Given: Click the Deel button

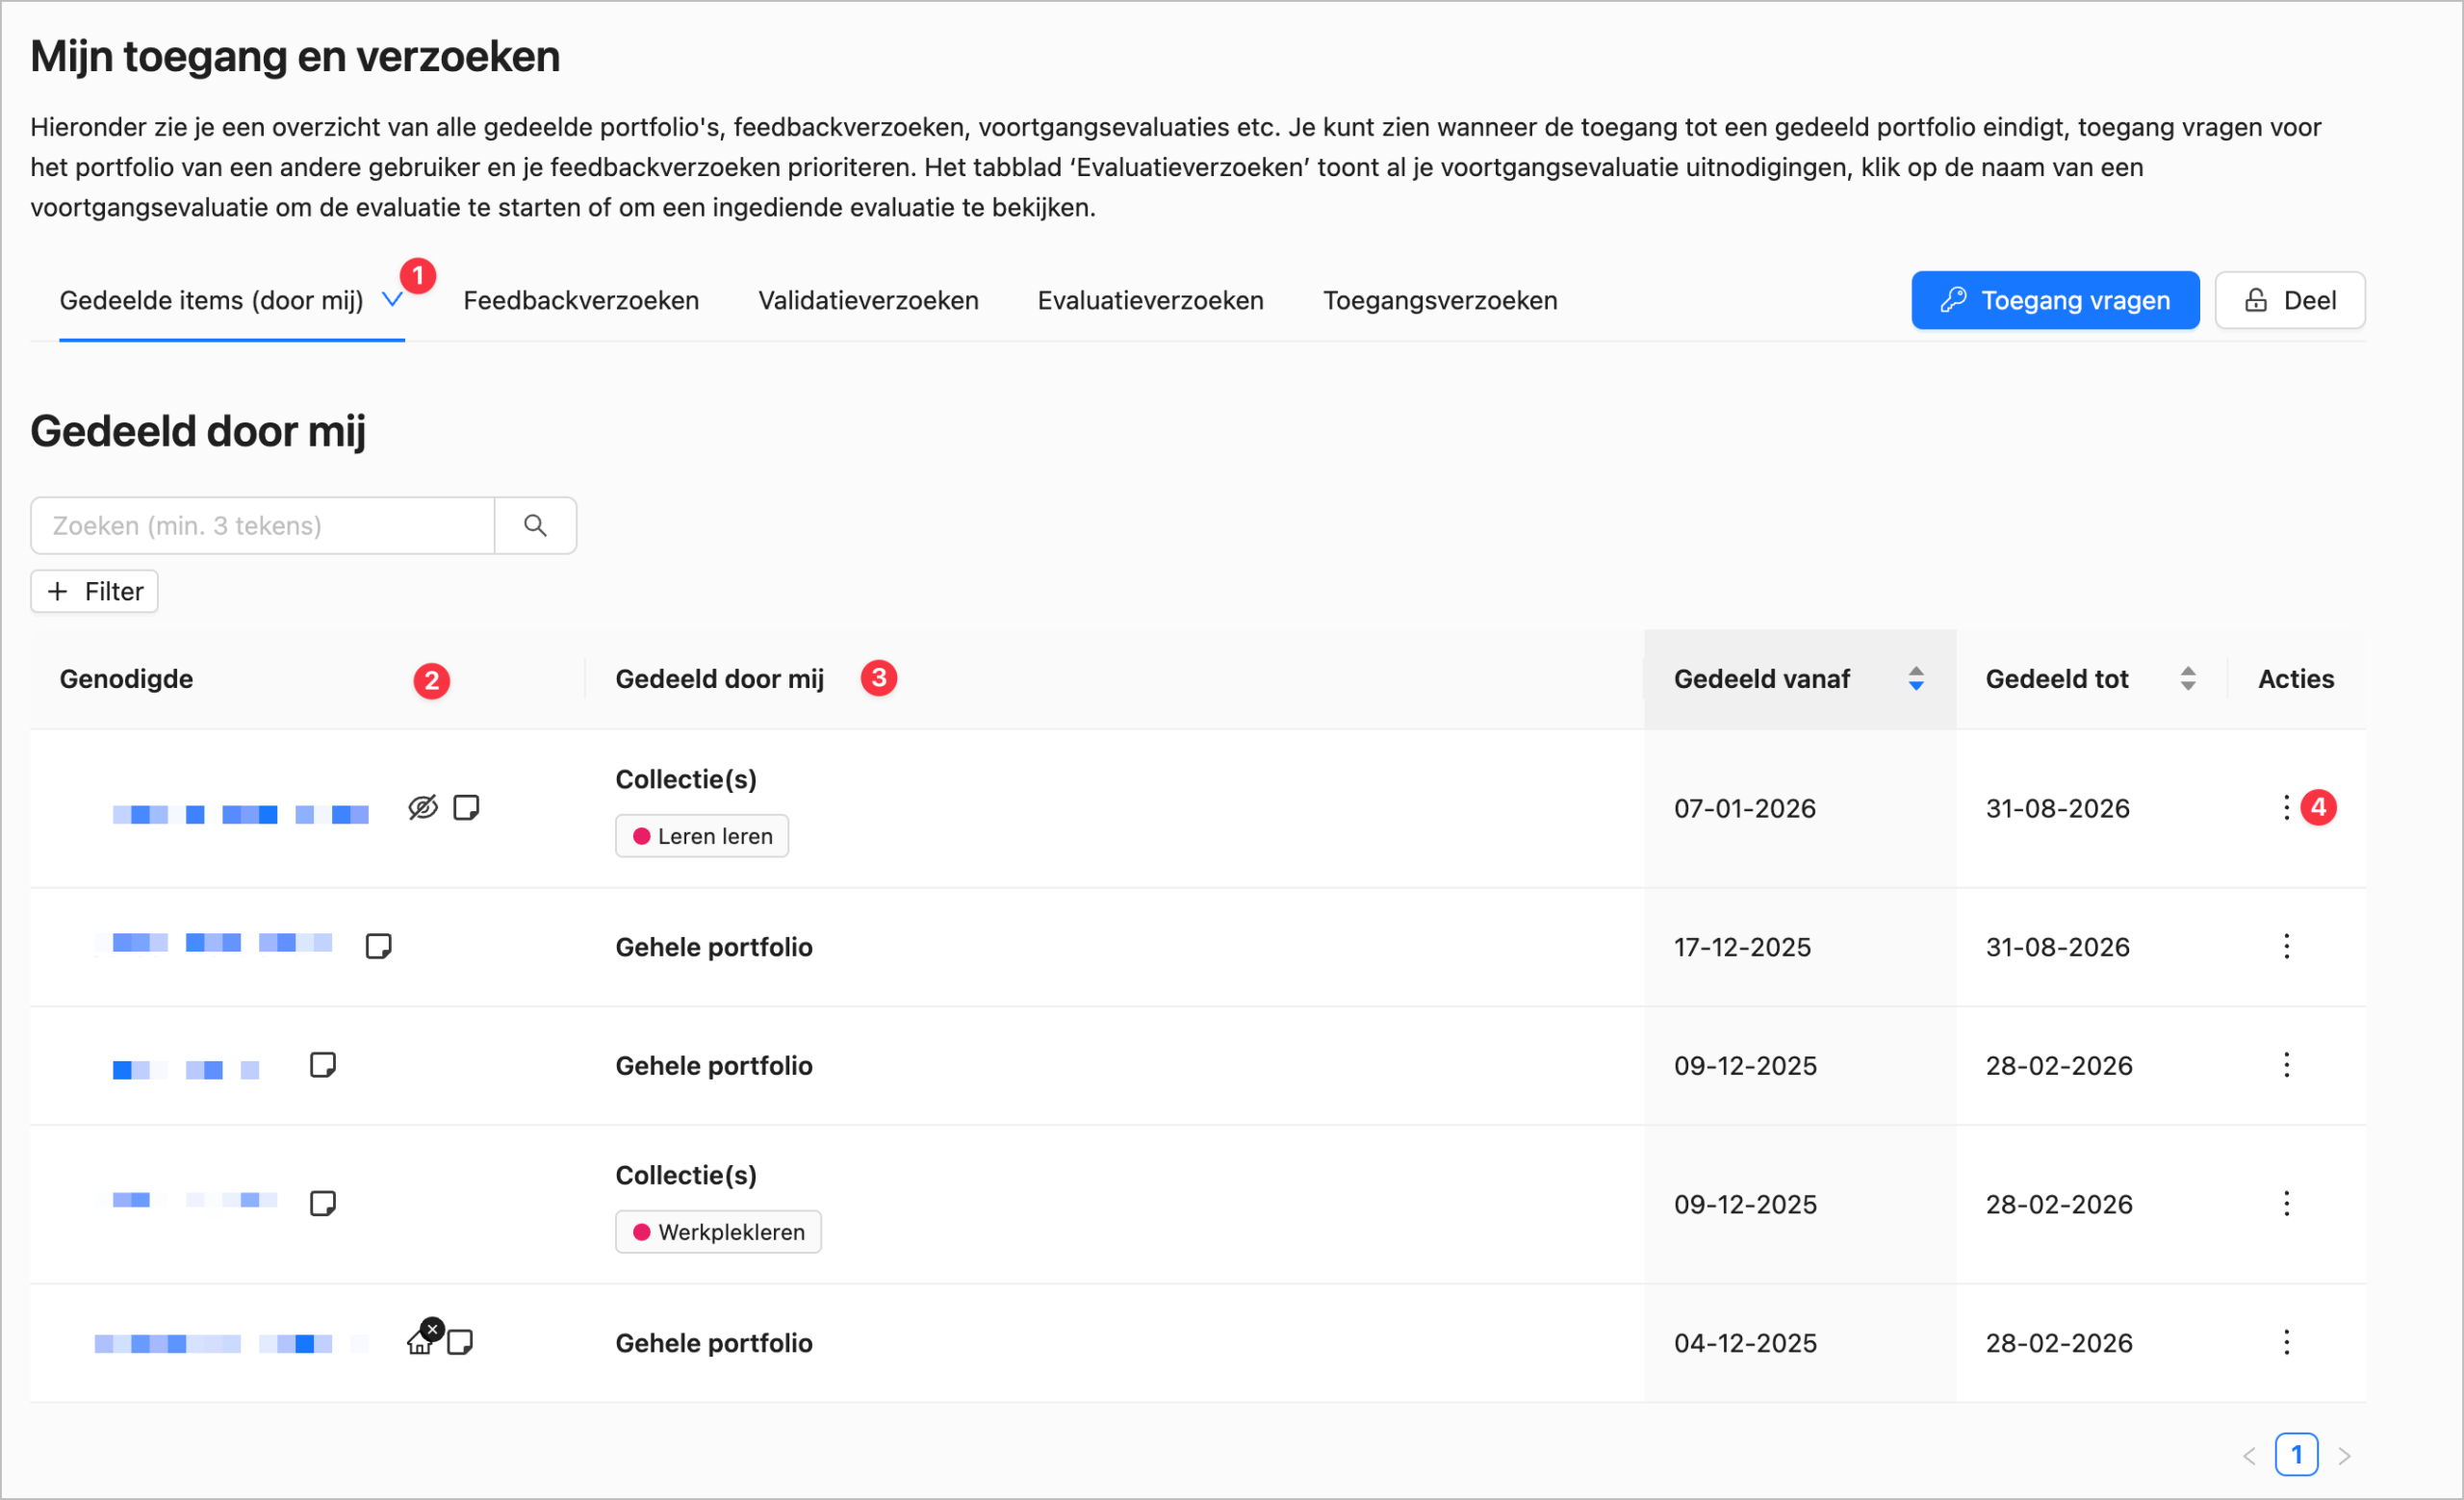Looking at the screenshot, I should coord(2289,301).
